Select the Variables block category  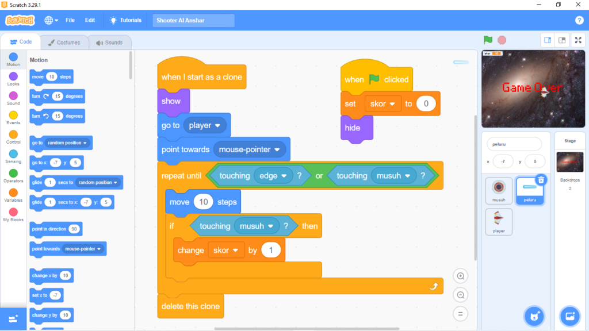point(13,195)
